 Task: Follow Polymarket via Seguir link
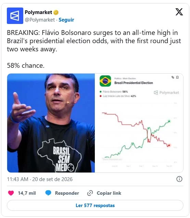tap(66, 20)
